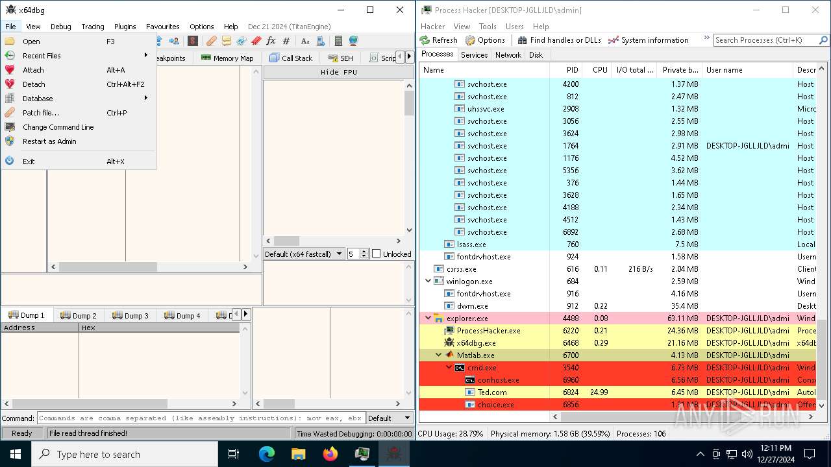Click the Process Hacker search magnifier icon
Image resolution: width=831 pixels, height=467 pixels.
[x=823, y=40]
